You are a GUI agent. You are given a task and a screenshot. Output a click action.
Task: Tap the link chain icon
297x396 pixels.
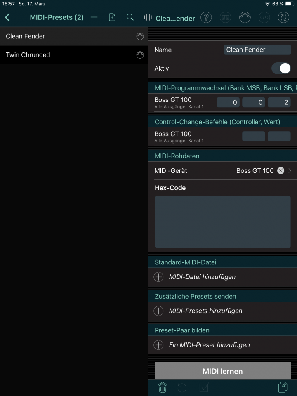pos(264,17)
